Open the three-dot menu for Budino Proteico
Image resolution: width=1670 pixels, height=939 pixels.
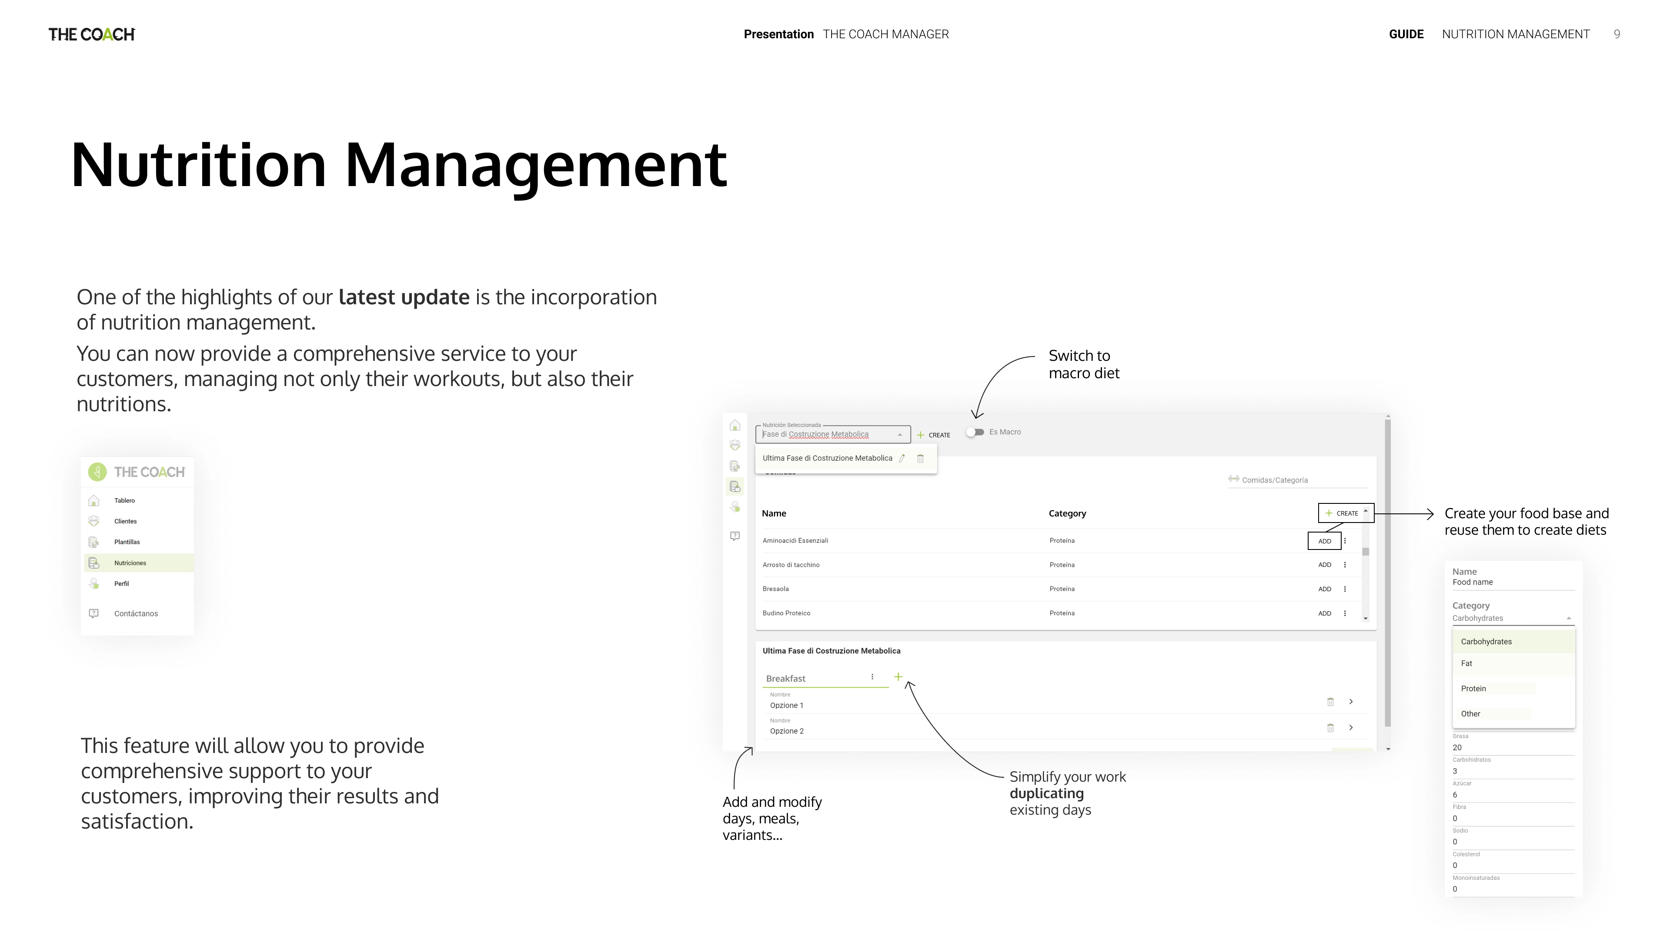(x=1345, y=613)
